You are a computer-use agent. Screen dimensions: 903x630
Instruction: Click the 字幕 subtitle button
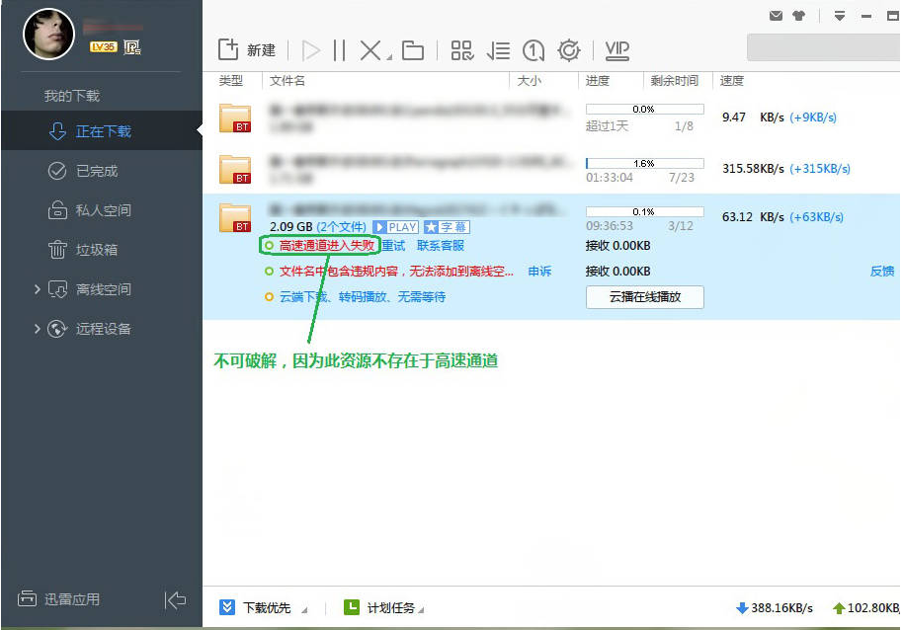pos(447,227)
